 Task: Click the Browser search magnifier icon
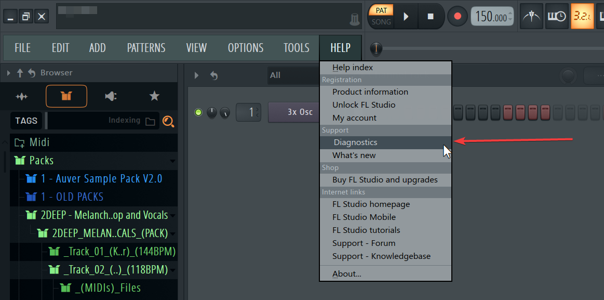(x=168, y=121)
